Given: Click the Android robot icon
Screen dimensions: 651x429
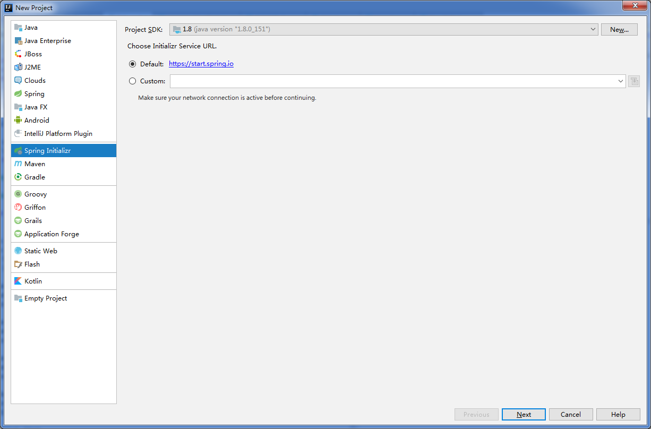Looking at the screenshot, I should pyautogui.click(x=18, y=121).
